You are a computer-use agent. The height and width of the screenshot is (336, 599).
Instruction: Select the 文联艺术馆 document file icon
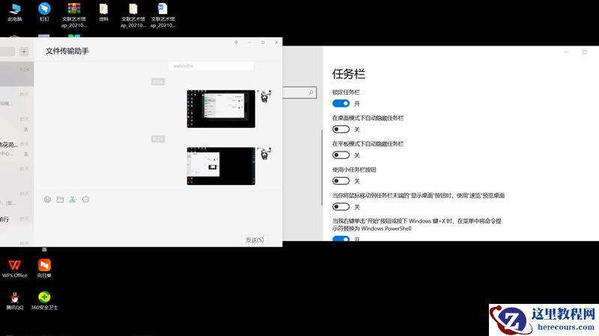162,15
